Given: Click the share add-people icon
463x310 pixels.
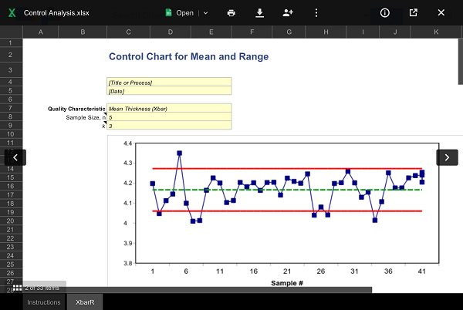Looking at the screenshot, I should click(288, 13).
